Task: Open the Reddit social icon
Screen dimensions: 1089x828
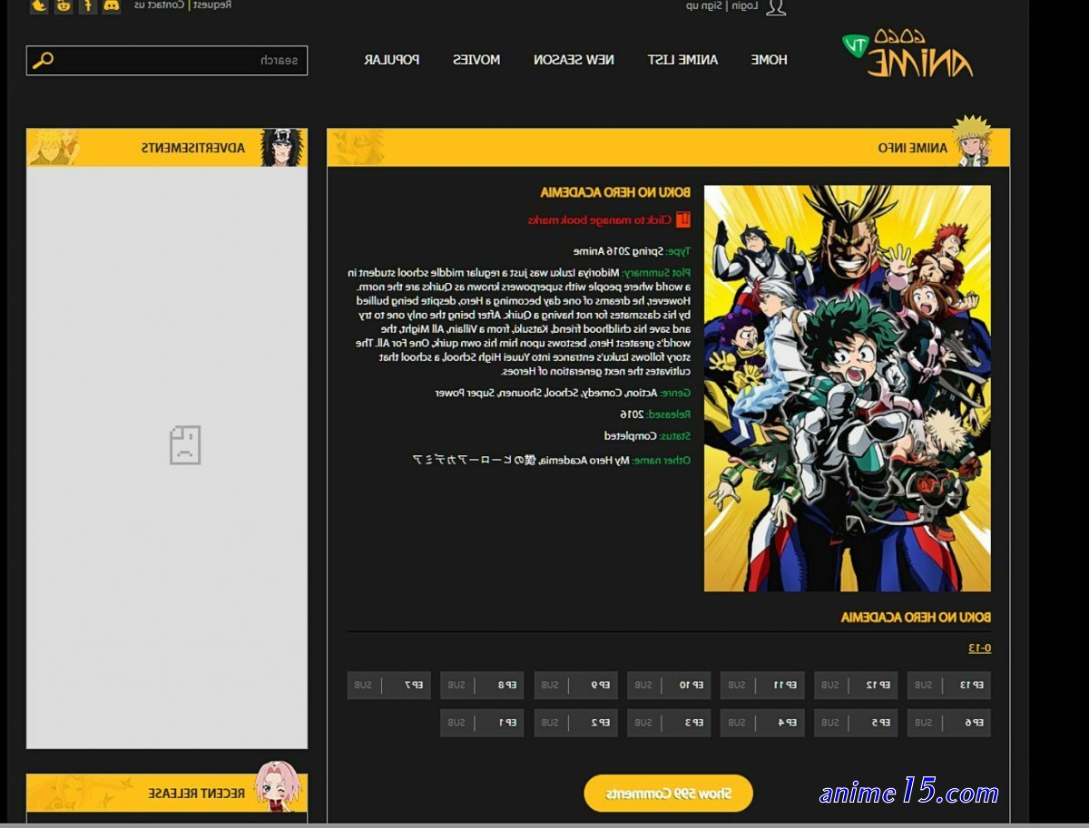Action: point(64,5)
